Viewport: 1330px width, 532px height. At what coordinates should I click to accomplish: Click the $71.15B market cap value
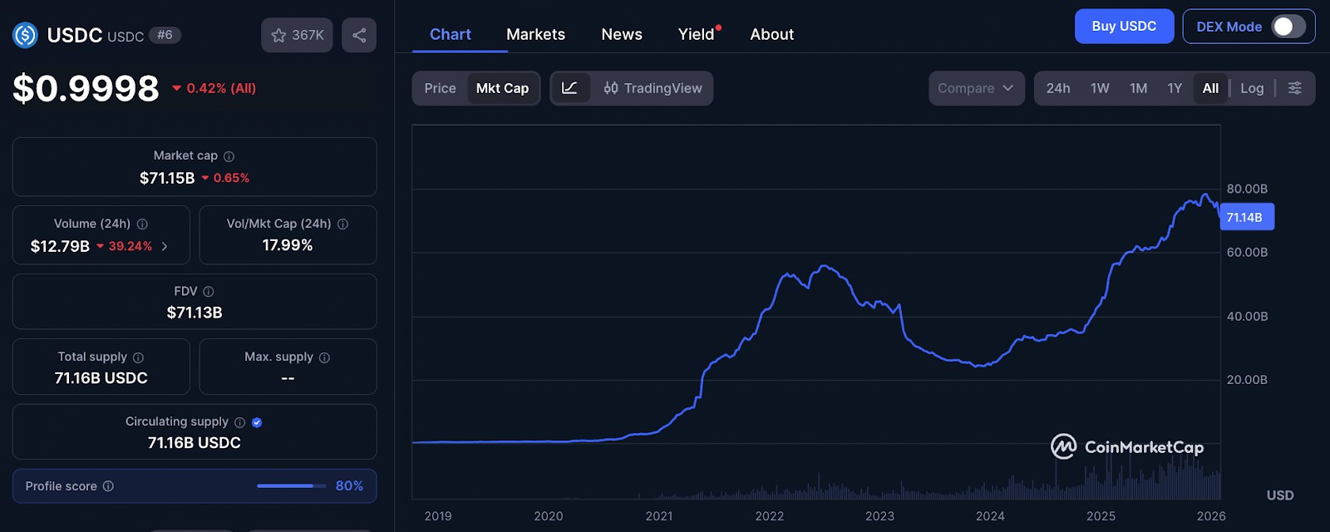(x=167, y=178)
